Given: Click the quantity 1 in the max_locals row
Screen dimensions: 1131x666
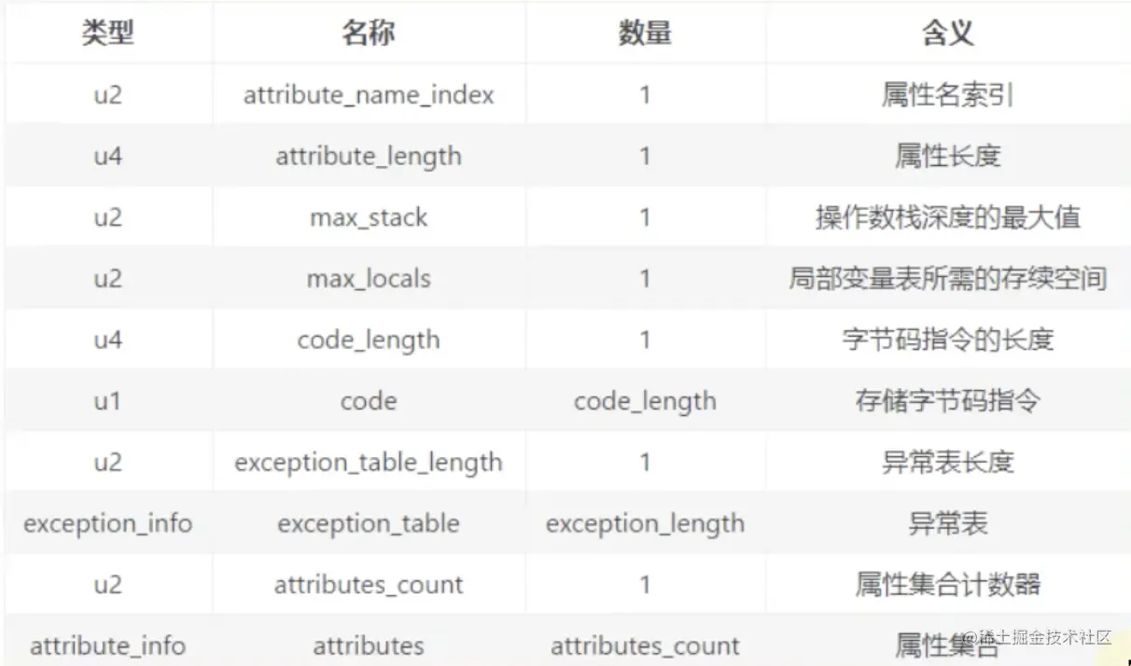Looking at the screenshot, I should point(645,279).
